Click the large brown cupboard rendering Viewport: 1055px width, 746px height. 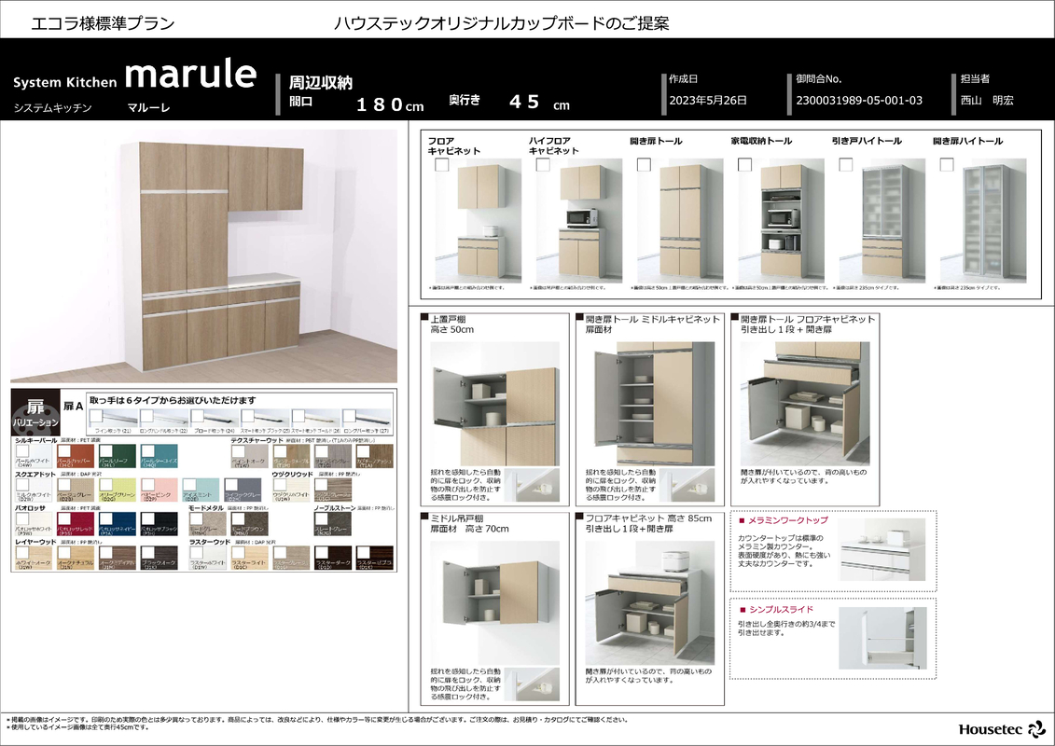pyautogui.click(x=221, y=250)
